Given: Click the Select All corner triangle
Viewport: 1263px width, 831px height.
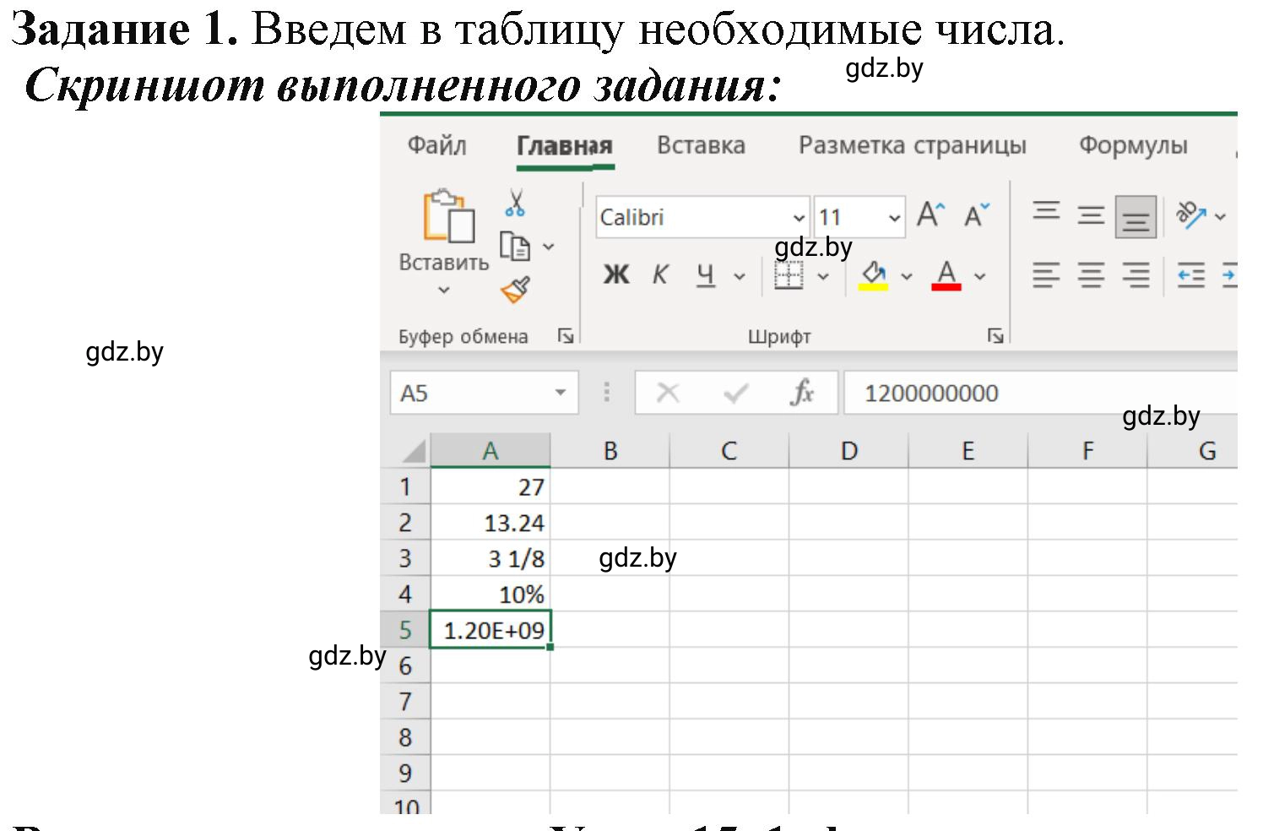Looking at the screenshot, I should (413, 451).
